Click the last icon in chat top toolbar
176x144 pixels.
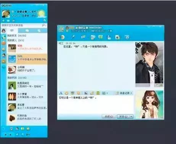point(127,37)
